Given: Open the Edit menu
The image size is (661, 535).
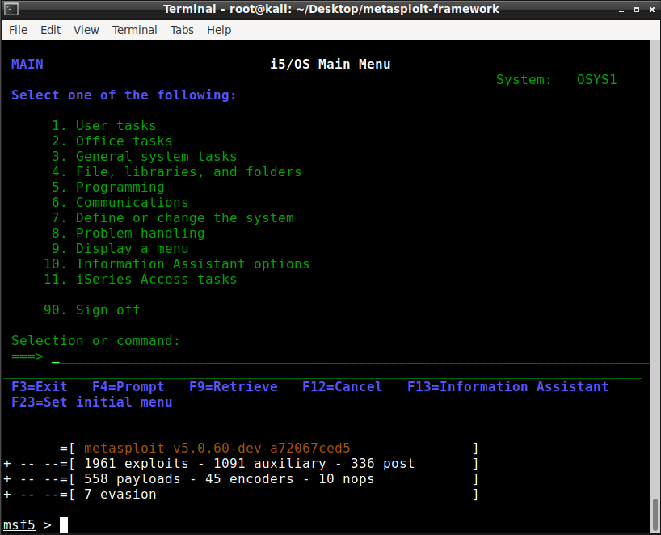Looking at the screenshot, I should point(50,30).
